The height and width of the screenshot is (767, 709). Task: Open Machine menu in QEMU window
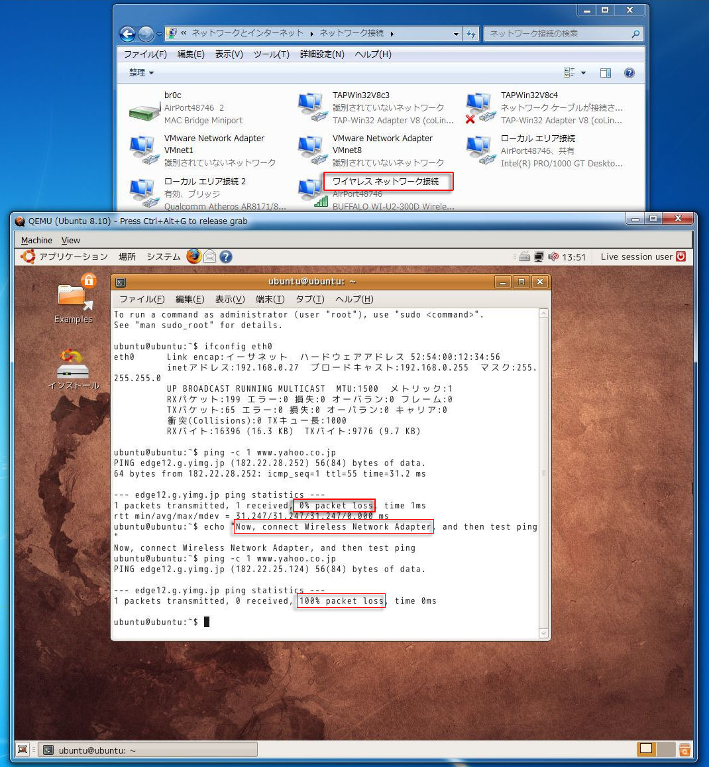coord(36,240)
